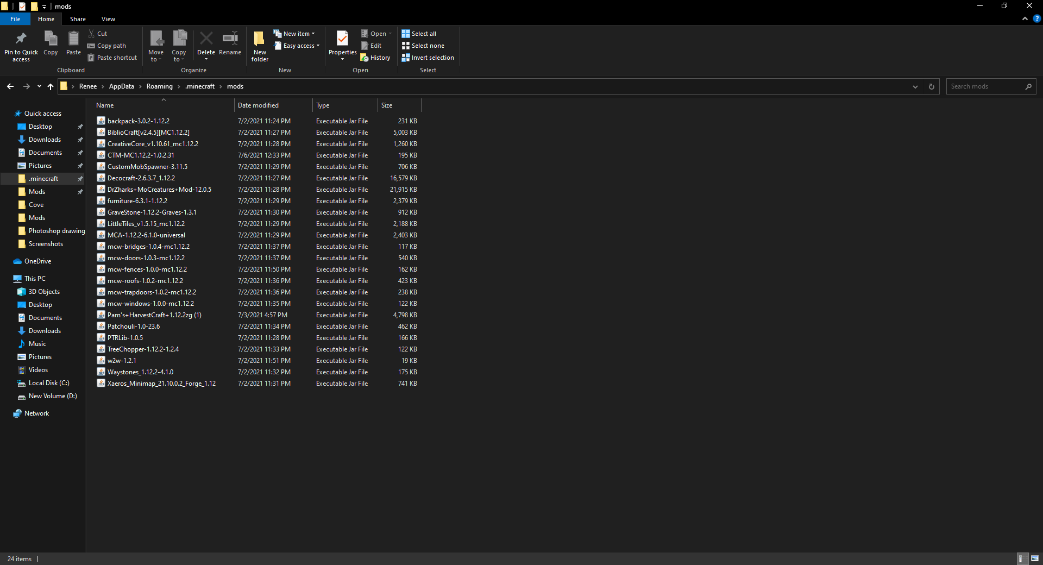Sort files by Date modified column
Image resolution: width=1043 pixels, height=565 pixels.
[x=273, y=105]
